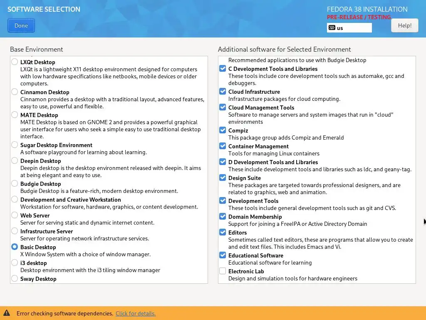Click 'Recommended applications to use with Budgie Desktop' text
This screenshot has width=426, height=320.
pos(297,60)
